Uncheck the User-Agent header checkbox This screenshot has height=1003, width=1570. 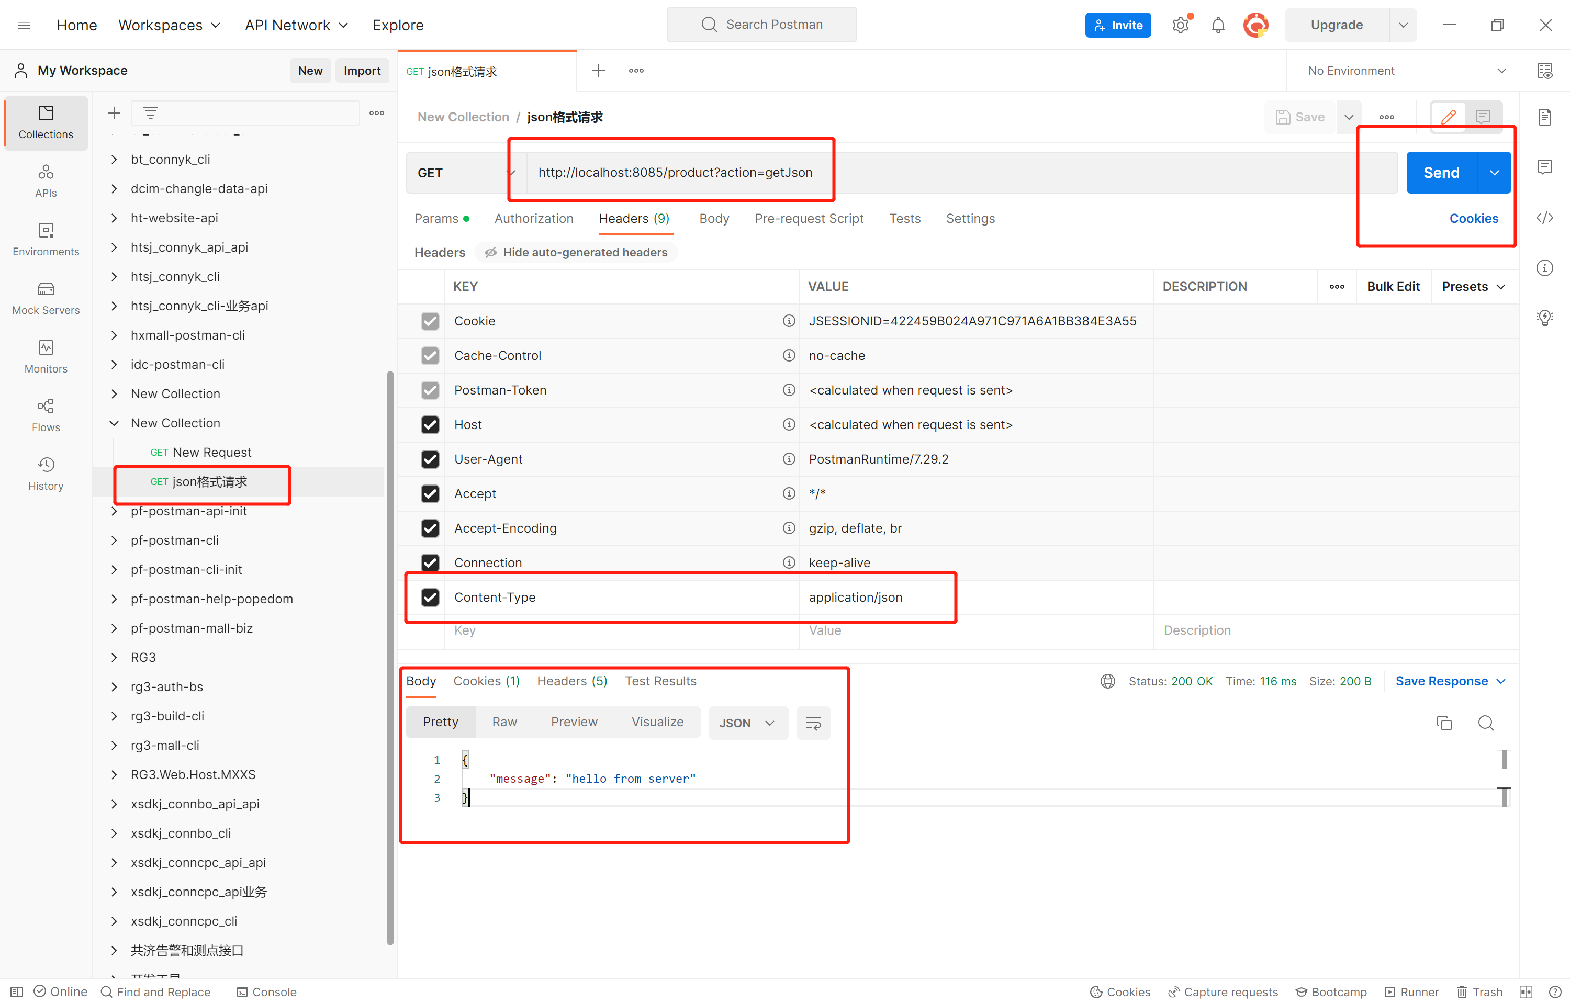pos(430,459)
